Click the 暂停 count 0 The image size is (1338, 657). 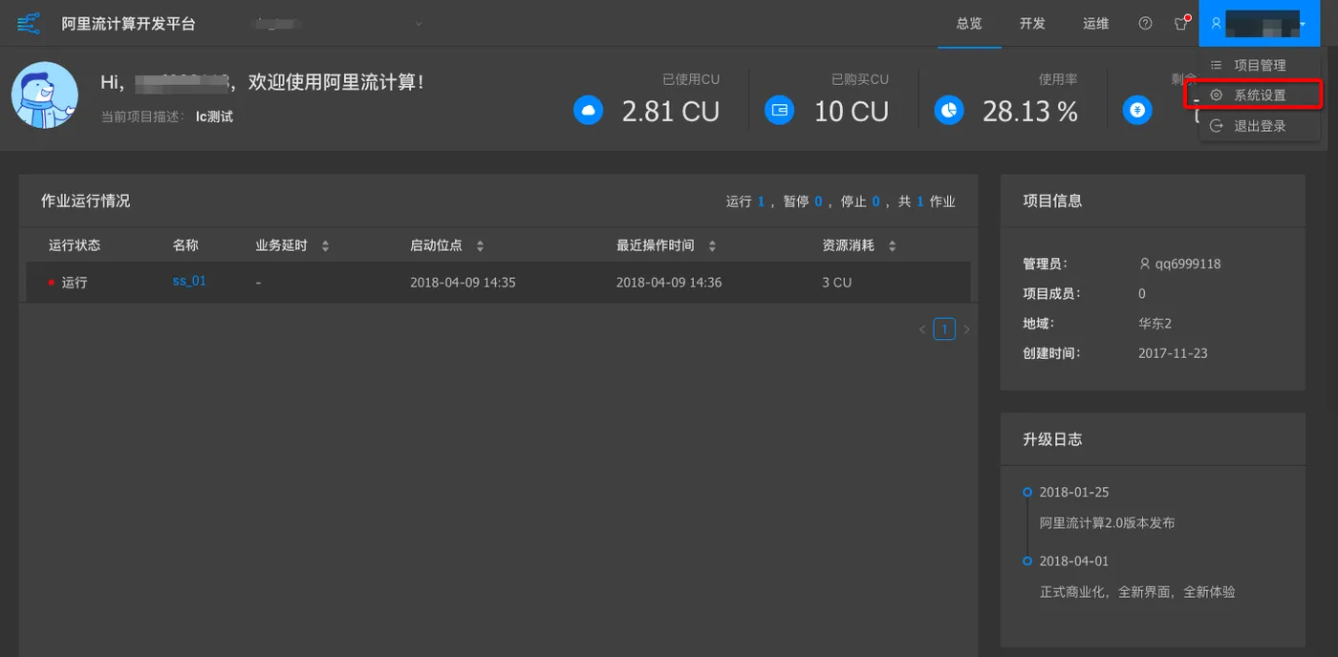click(818, 201)
